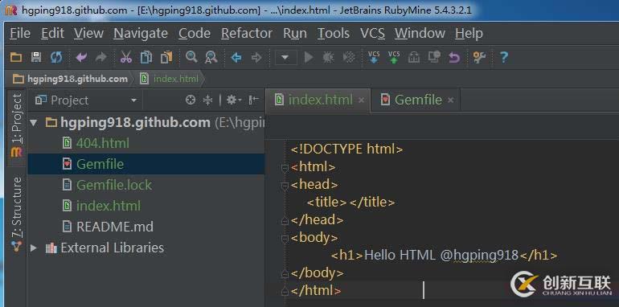Click the <title></title> line in editor
The width and height of the screenshot is (619, 307).
click(x=351, y=202)
